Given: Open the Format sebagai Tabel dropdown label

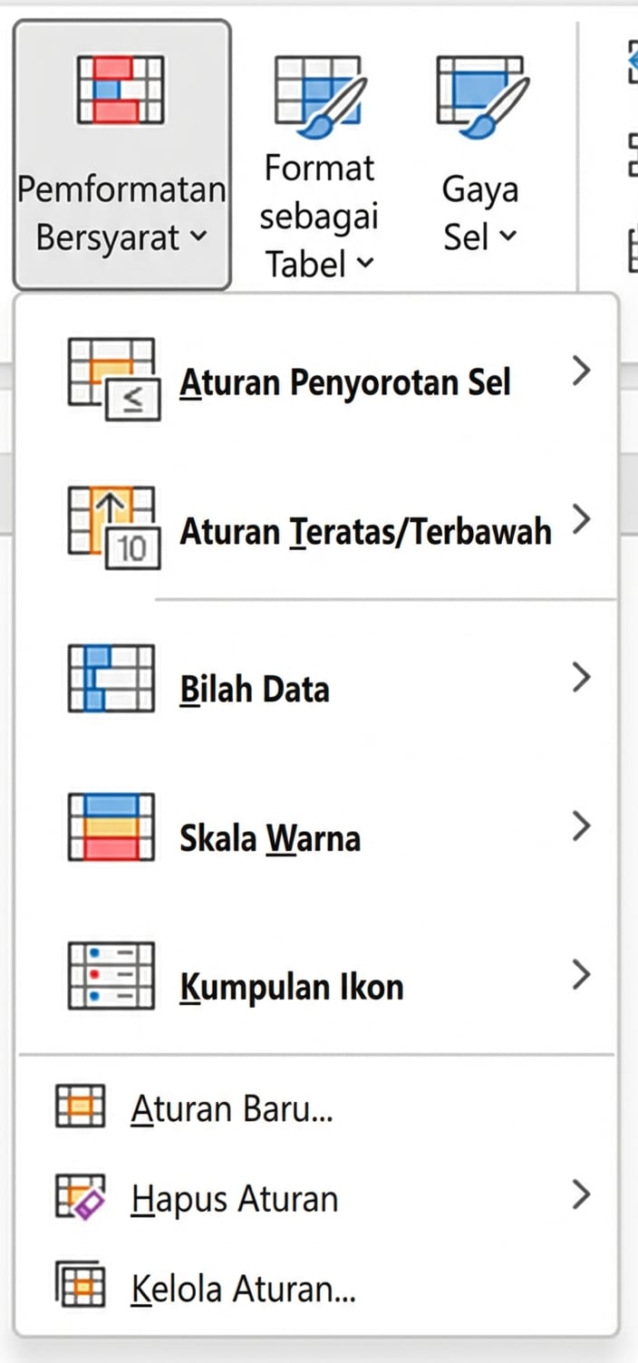Looking at the screenshot, I should 319,217.
